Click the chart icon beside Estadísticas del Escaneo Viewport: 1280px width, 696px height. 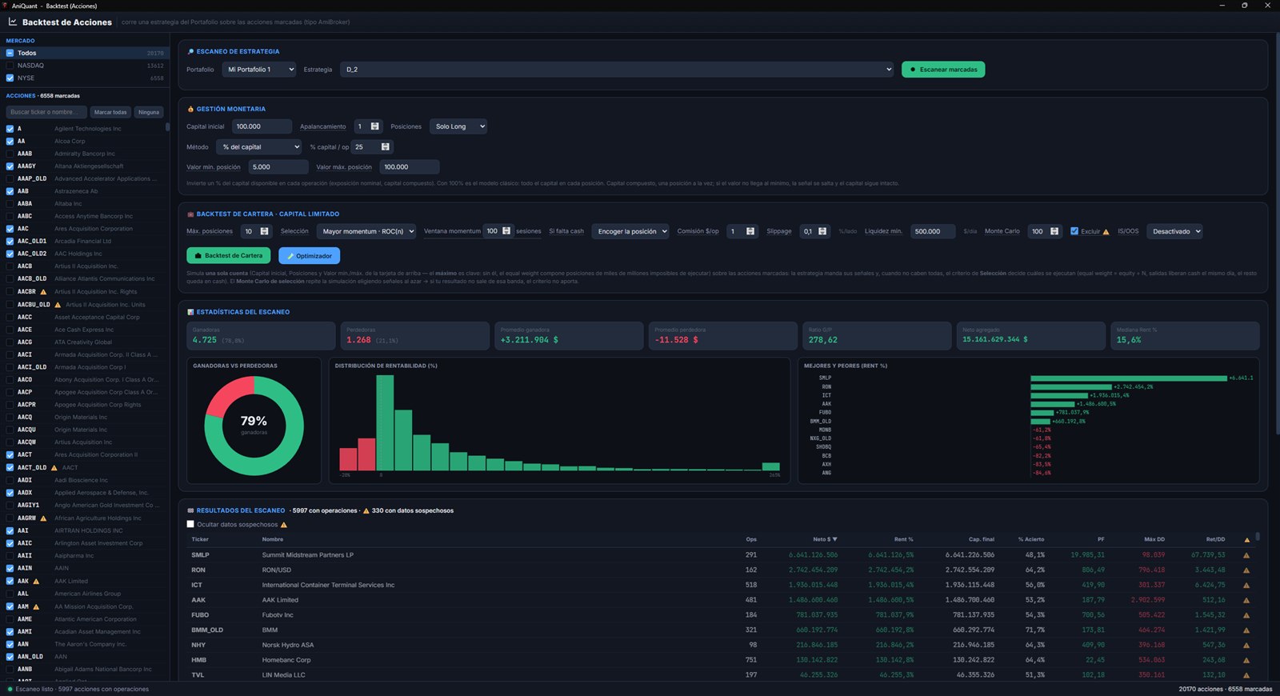click(190, 312)
